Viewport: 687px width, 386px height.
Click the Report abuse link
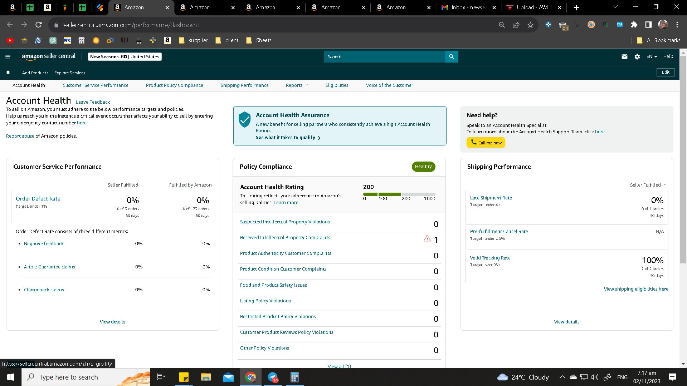tap(20, 136)
